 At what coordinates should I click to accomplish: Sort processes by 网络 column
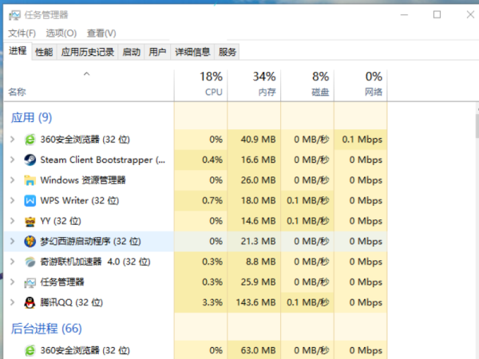pyautogui.click(x=361, y=85)
